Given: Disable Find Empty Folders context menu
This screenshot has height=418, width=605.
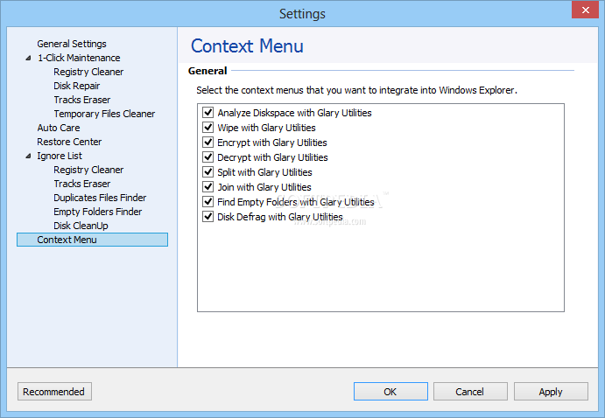Looking at the screenshot, I should point(208,201).
